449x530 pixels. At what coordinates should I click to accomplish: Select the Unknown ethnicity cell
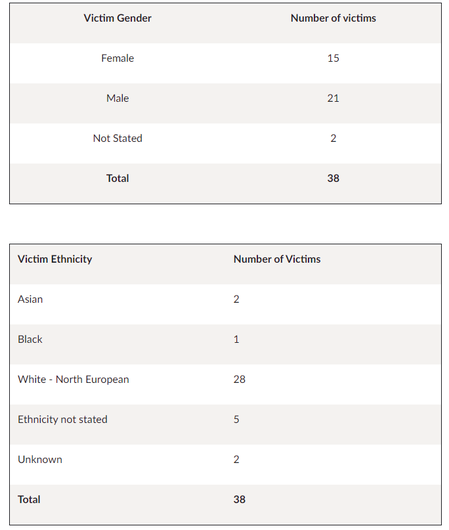pyautogui.click(x=40, y=460)
